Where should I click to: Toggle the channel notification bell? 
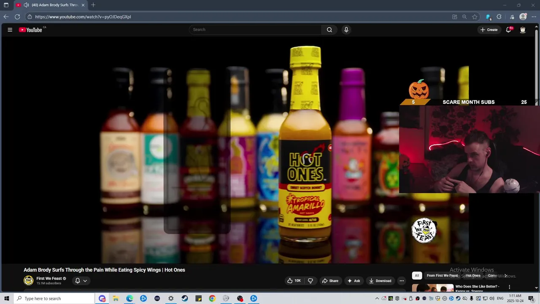point(78,281)
